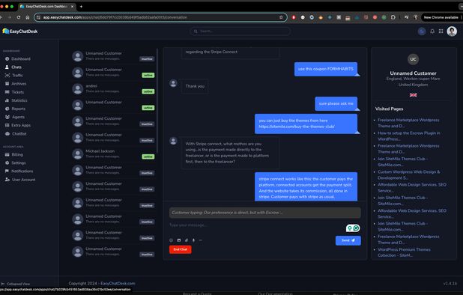Open the emoji picker icon

tap(172, 240)
